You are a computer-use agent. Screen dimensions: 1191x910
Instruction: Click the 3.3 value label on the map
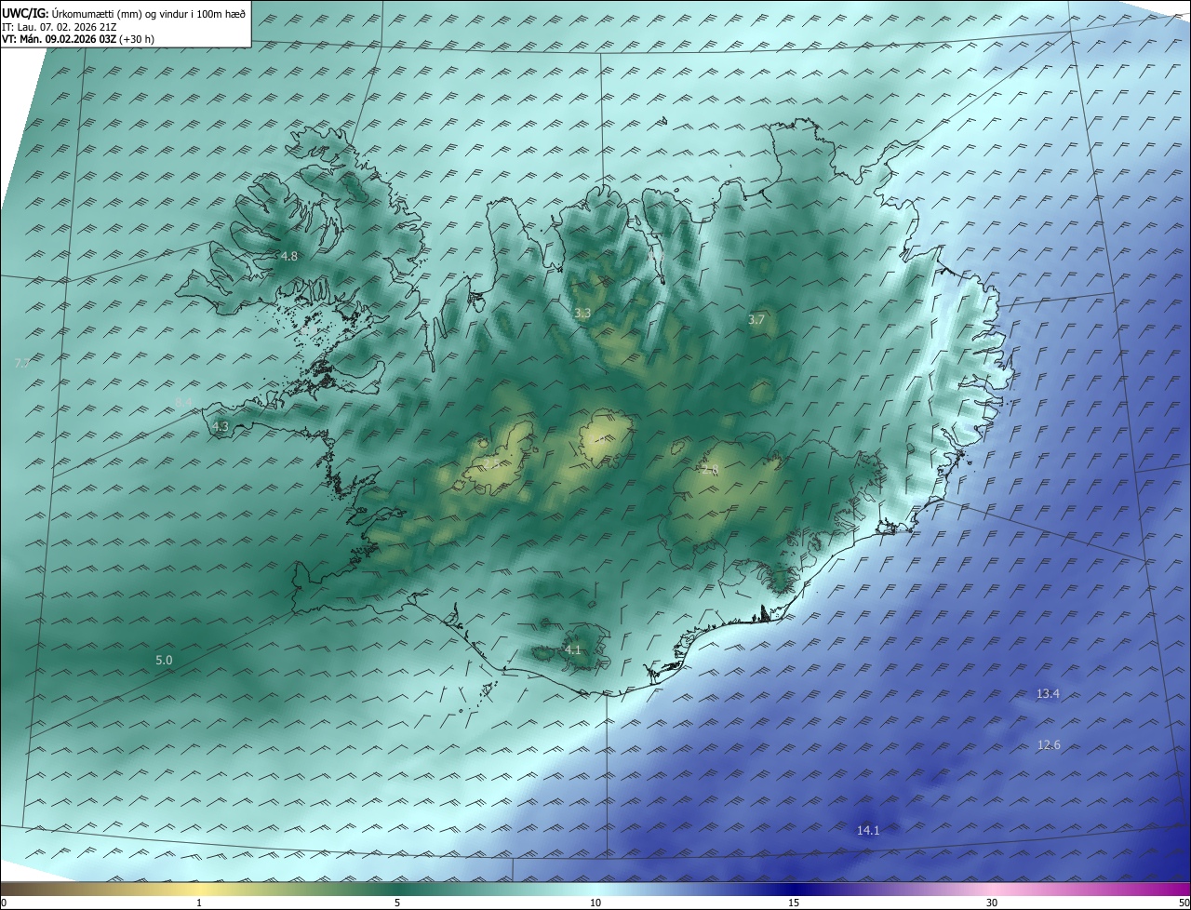pos(582,314)
